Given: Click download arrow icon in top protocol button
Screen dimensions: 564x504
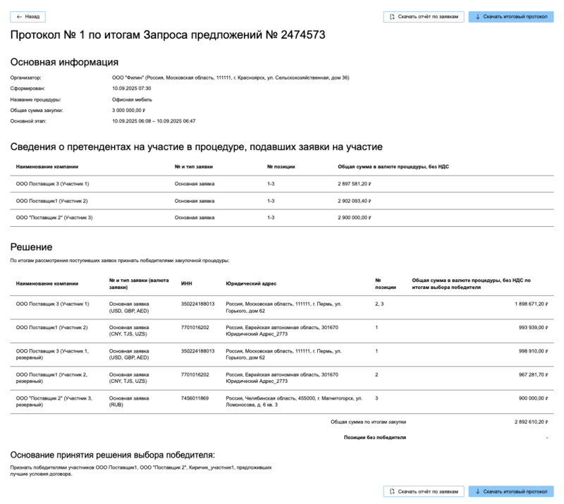Looking at the screenshot, I should tap(477, 16).
